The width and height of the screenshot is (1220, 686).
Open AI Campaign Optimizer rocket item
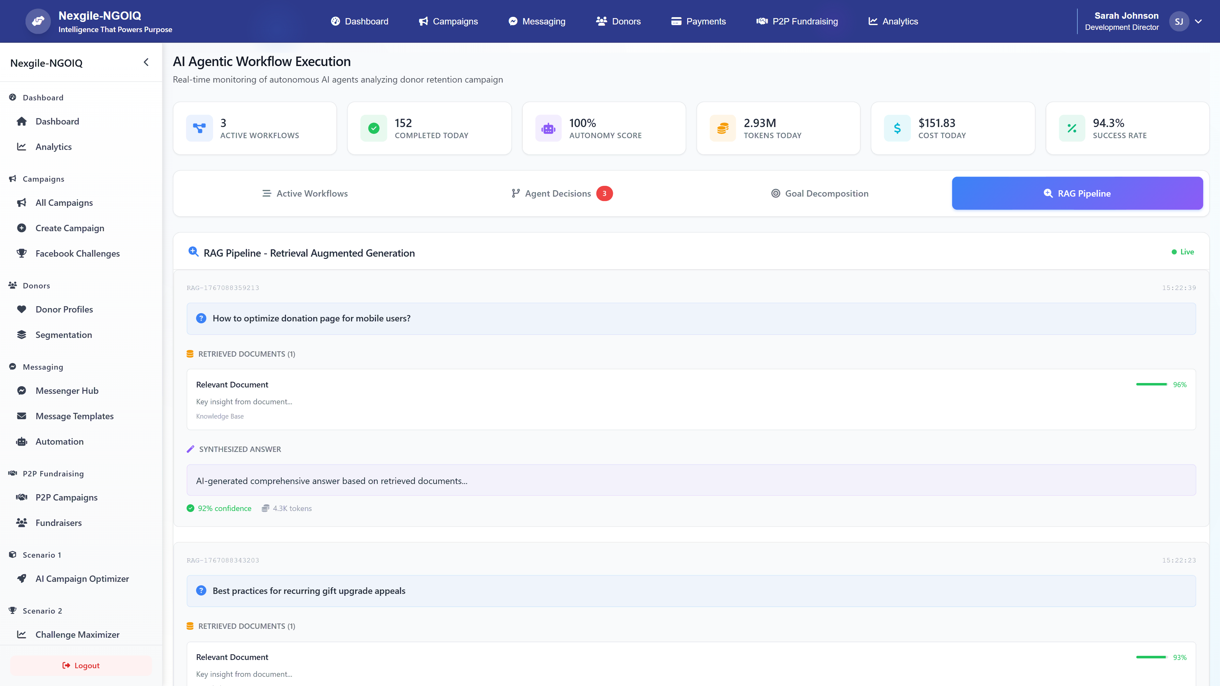[82, 579]
